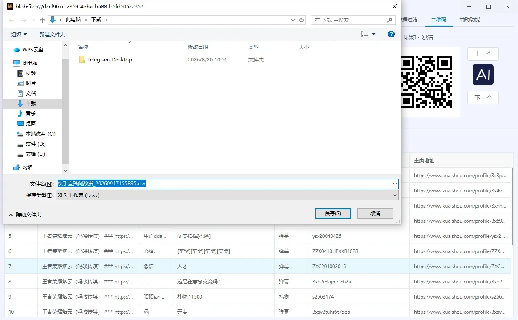Click the AI icon in main window
Image resolution: width=518 pixels, height=320 pixels.
[x=483, y=75]
